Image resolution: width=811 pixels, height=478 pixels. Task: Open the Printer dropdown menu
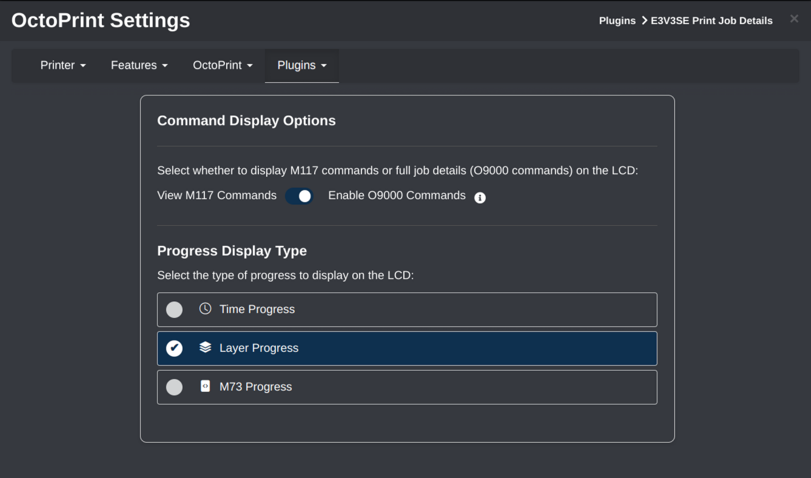(63, 65)
